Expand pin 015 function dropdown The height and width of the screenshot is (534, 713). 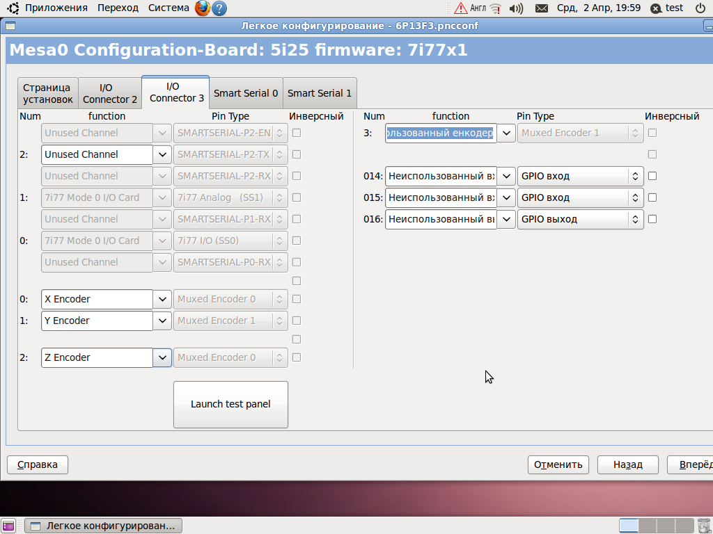pyautogui.click(x=506, y=198)
